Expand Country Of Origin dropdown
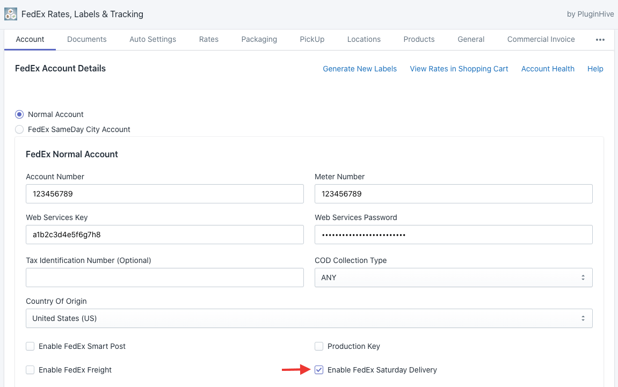The width and height of the screenshot is (618, 387). coord(309,318)
